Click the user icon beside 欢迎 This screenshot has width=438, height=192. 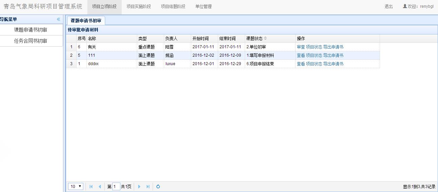pyautogui.click(x=405, y=6)
